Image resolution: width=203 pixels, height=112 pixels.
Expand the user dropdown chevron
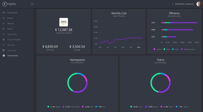[x=173, y=4]
